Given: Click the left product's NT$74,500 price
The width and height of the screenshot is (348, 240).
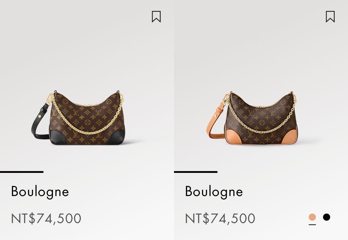Looking at the screenshot, I should click(46, 219).
